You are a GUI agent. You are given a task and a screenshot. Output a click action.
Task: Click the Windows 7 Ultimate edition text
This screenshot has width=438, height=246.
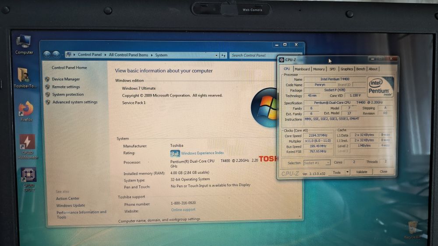[x=138, y=88]
